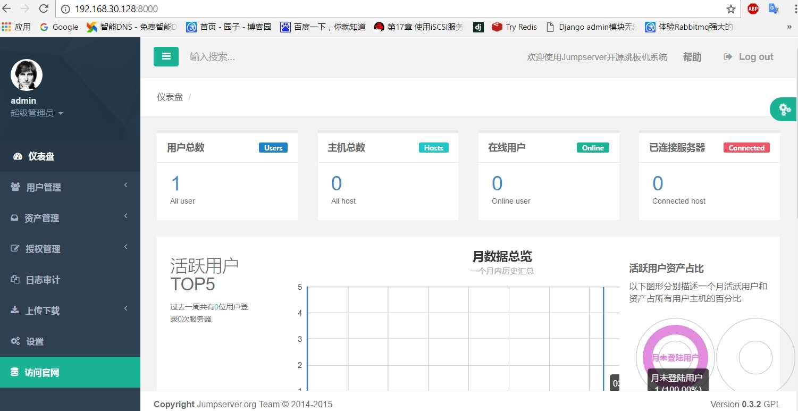Expand the 用户管理 chevron arrow
This screenshot has width=798, height=411.
coord(126,186)
